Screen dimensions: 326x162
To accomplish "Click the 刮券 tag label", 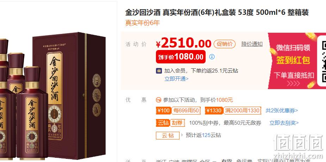I will 177,123.
